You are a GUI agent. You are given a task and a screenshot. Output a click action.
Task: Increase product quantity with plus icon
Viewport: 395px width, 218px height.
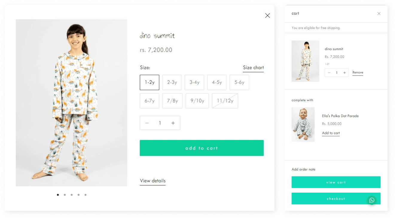[173, 123]
